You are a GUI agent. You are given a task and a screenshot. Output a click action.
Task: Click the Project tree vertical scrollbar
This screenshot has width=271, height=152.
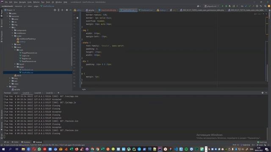tap(72, 52)
